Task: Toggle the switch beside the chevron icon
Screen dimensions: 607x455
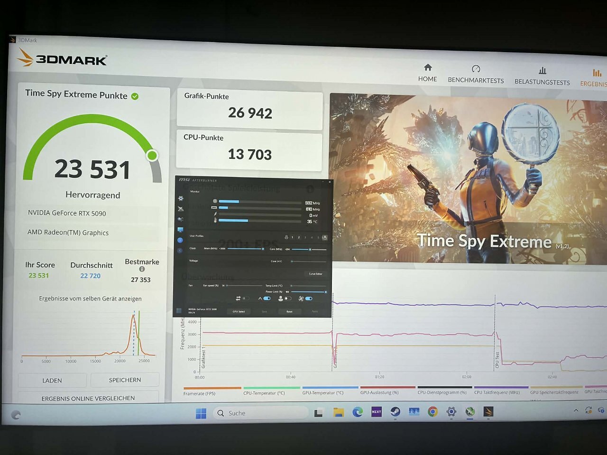Action: pos(267,299)
